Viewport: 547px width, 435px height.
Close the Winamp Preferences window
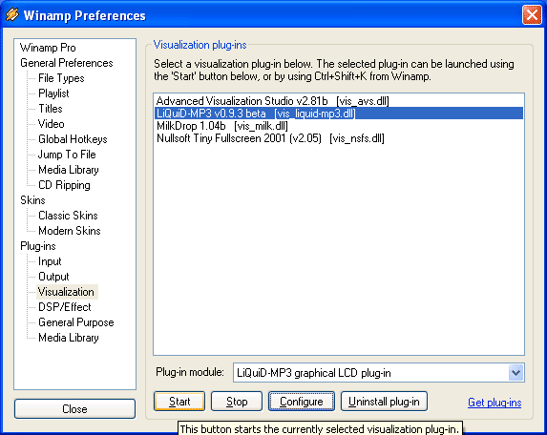[x=532, y=15]
